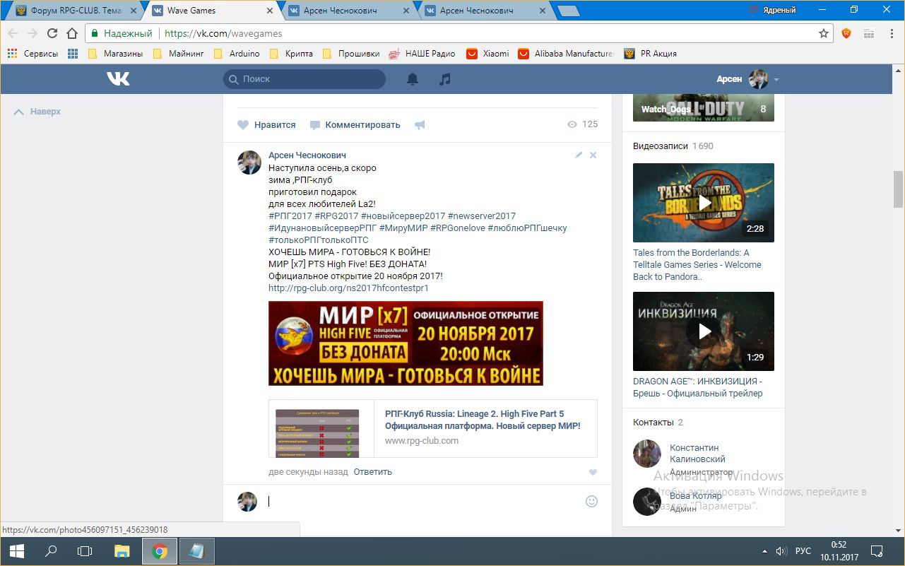This screenshot has height=566, width=905.
Task: Open volume control in system tray
Action: (781, 551)
